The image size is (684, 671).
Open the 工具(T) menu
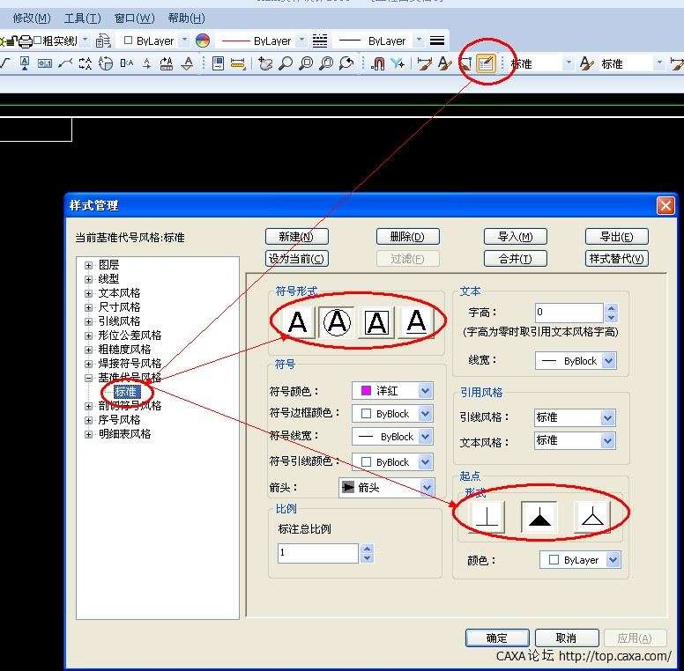point(83,18)
